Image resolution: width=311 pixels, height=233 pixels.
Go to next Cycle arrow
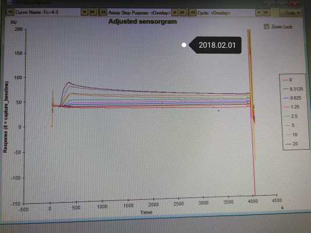(x=267, y=13)
